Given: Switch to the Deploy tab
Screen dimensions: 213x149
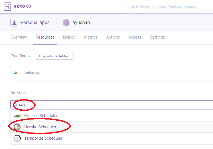Looking at the screenshot, I should tap(69, 37).
